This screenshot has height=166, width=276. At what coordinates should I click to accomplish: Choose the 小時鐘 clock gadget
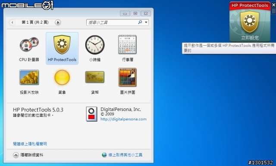pyautogui.click(x=95, y=45)
